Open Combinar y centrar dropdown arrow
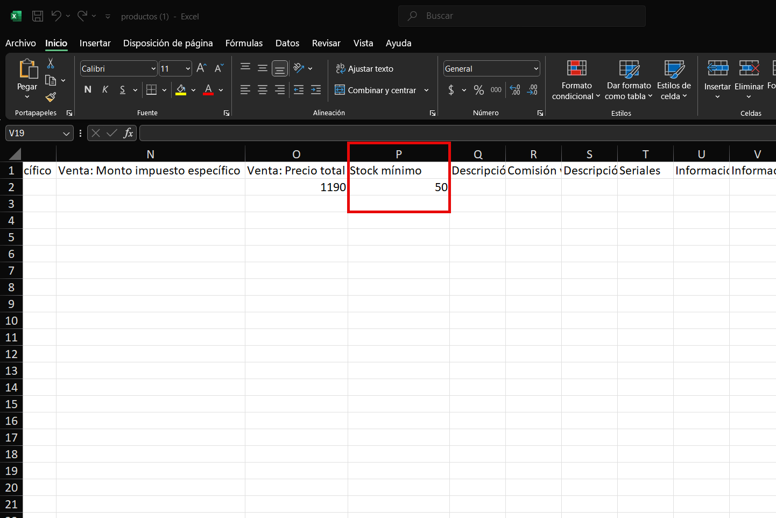 (426, 90)
